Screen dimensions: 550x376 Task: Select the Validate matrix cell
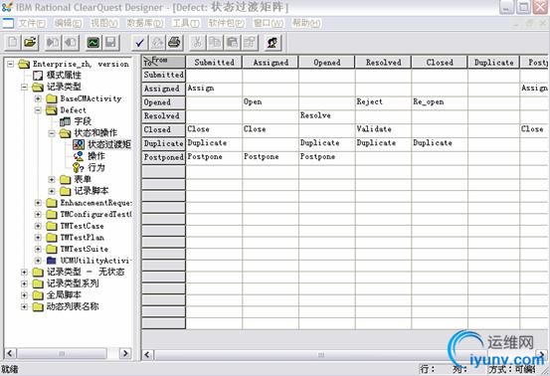383,129
